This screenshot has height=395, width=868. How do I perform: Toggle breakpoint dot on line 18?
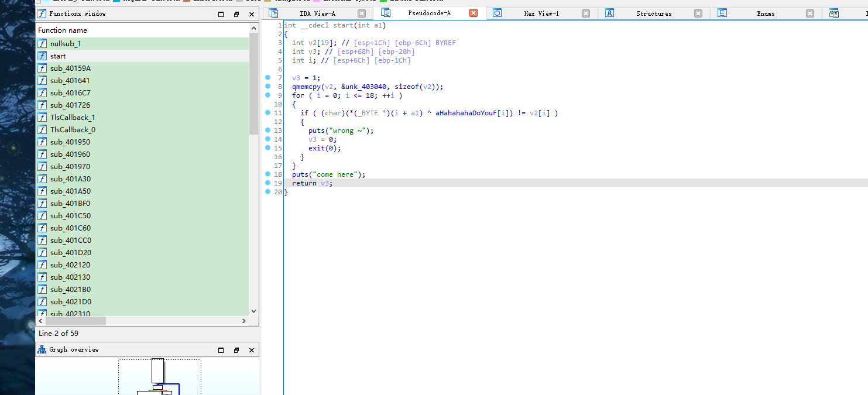(268, 174)
